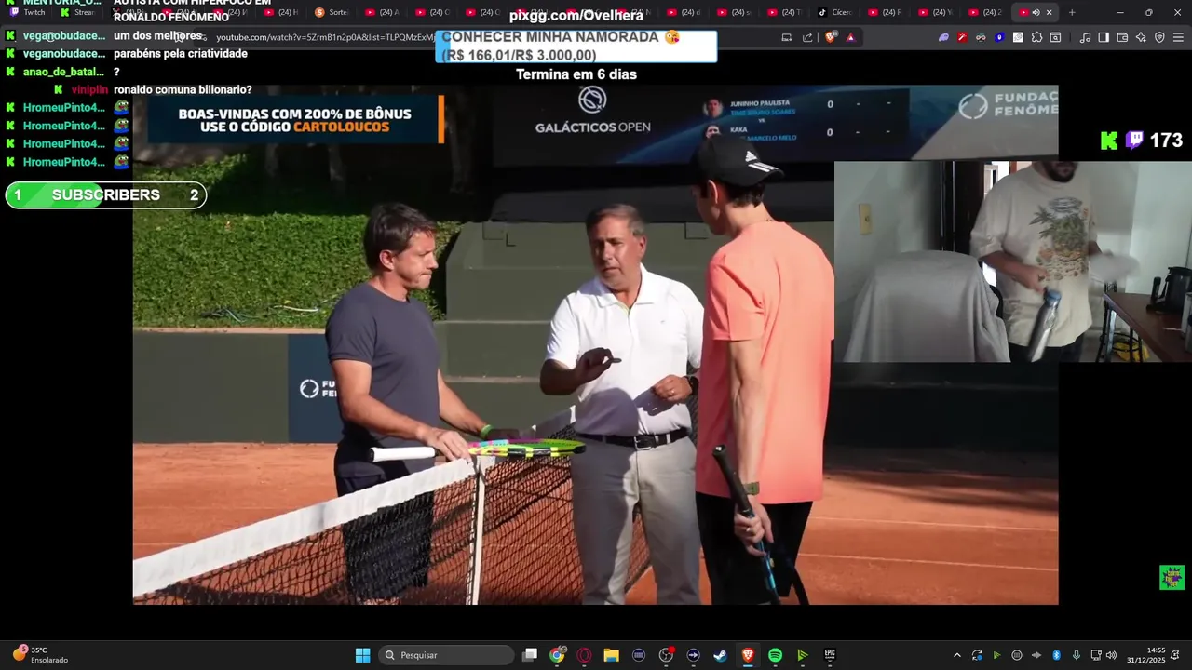Screen dimensions: 1192x670
Task: Open Epic Games Launcher from the taskbar
Action: (x=830, y=655)
